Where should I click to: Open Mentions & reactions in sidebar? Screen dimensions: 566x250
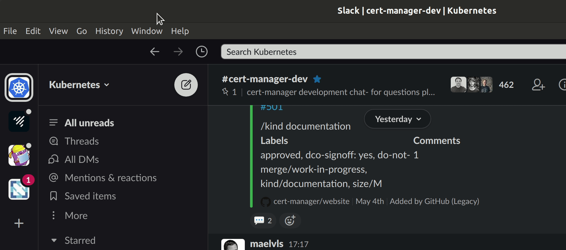(x=110, y=178)
